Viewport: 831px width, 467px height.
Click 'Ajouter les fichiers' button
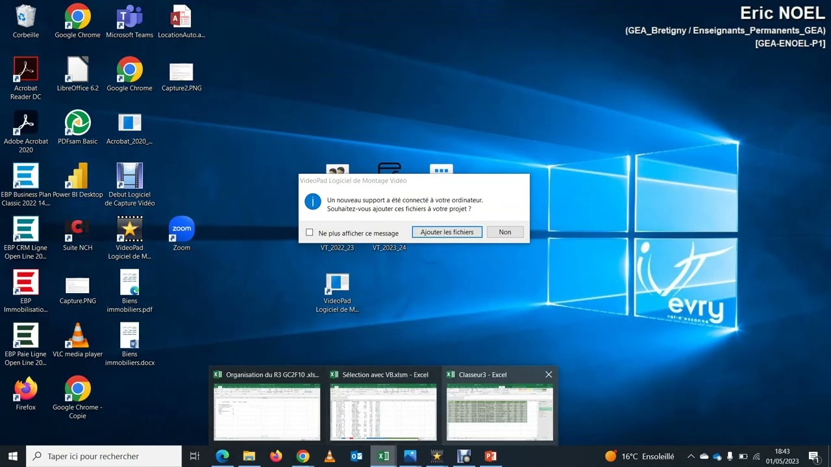click(x=447, y=232)
